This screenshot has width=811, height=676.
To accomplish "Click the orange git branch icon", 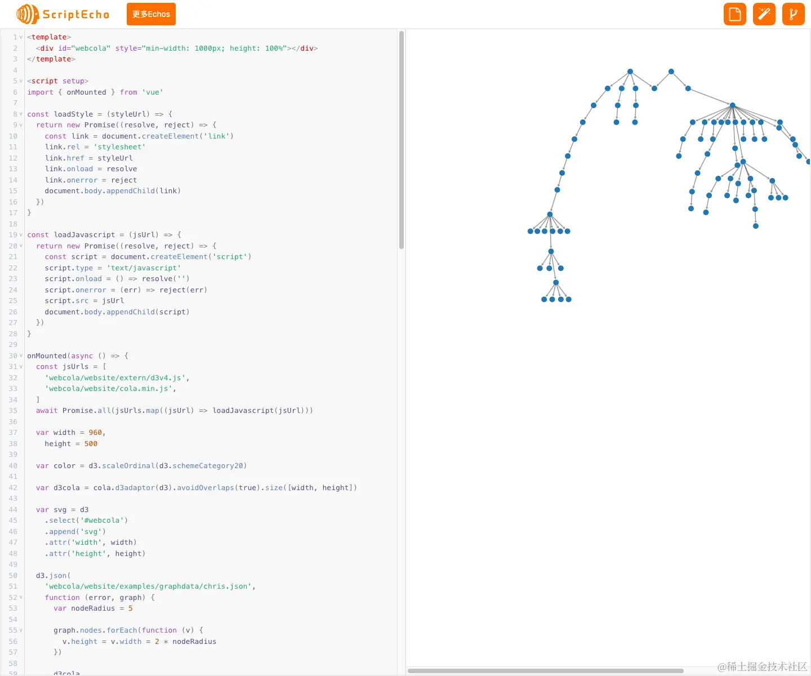I will (x=794, y=14).
